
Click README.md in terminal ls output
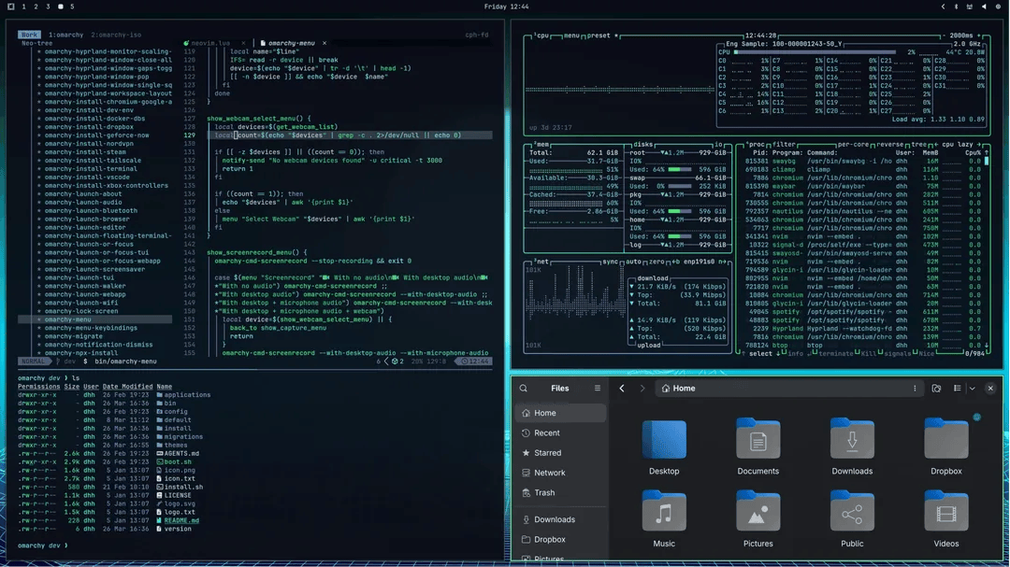coord(181,520)
